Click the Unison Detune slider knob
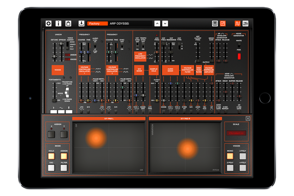The image size is (294, 196). [x=54, y=57]
